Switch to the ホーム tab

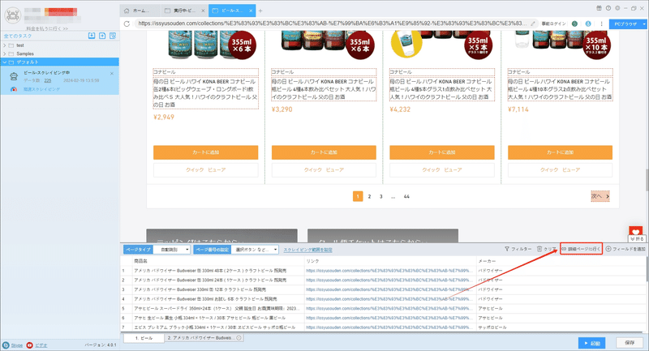pyautogui.click(x=140, y=11)
